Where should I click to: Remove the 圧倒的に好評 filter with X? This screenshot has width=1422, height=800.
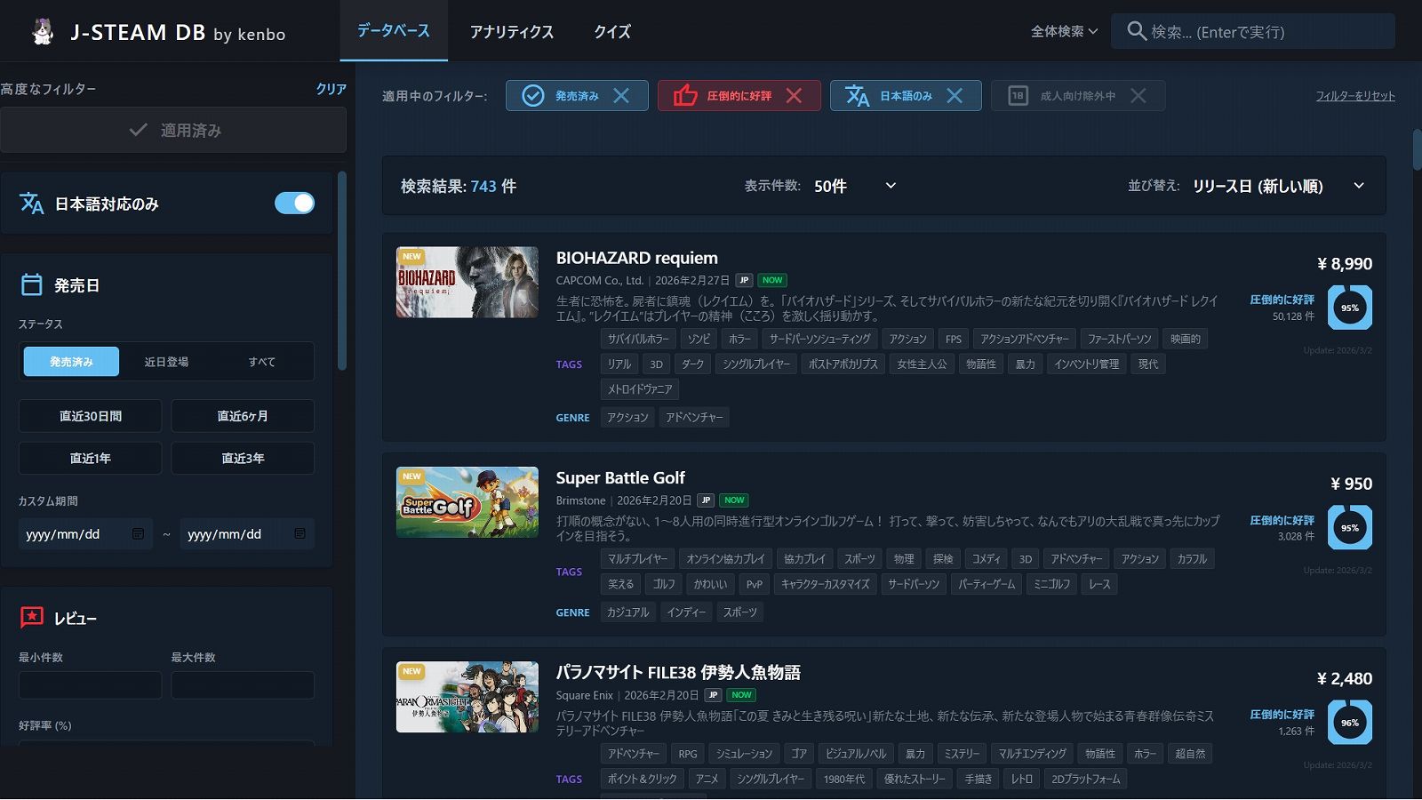point(794,96)
